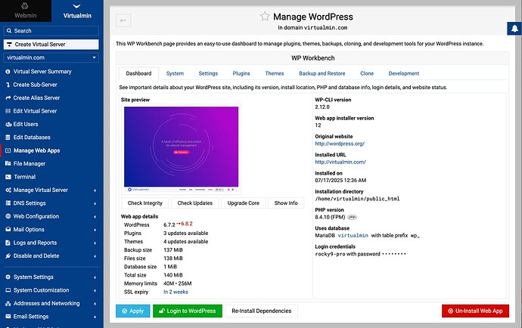This screenshot has height=328, width=522.
Task: Expand the Disable and Delete submenu arrow
Action: [95, 256]
